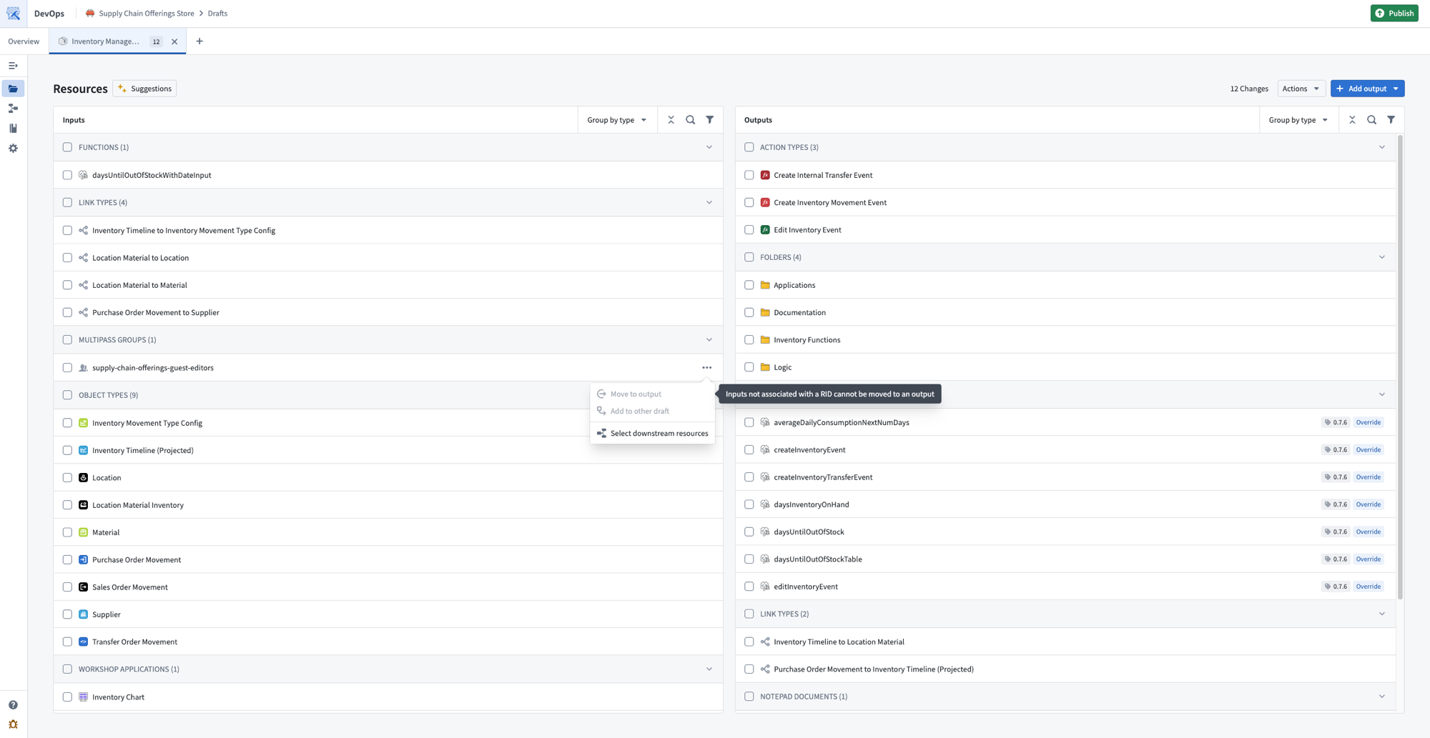Tick the Inventory Chart checkbox

click(67, 697)
